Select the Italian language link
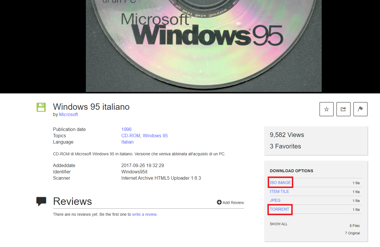Screen dimensions: 380x247 pyautogui.click(x=128, y=142)
